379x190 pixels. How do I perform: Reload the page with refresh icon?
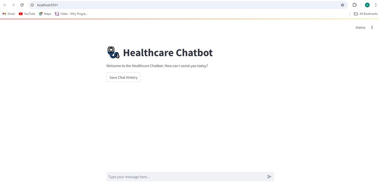click(x=22, y=5)
